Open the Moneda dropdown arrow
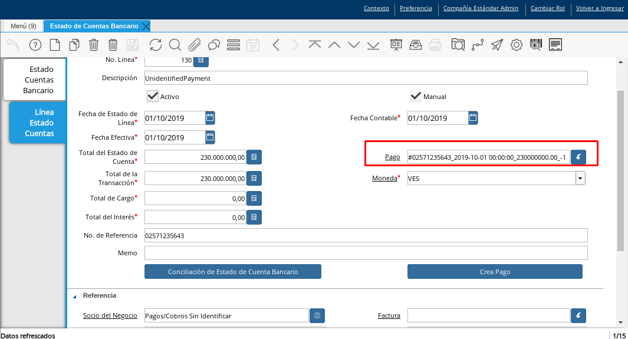628x339 pixels. (x=580, y=178)
